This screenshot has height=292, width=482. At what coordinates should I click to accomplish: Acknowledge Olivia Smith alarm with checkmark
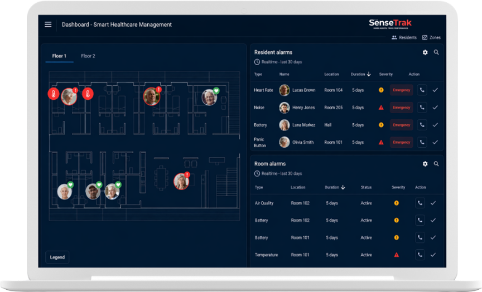coord(435,142)
